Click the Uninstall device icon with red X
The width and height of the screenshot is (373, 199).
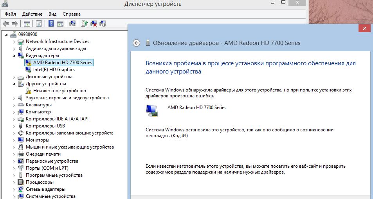click(94, 23)
